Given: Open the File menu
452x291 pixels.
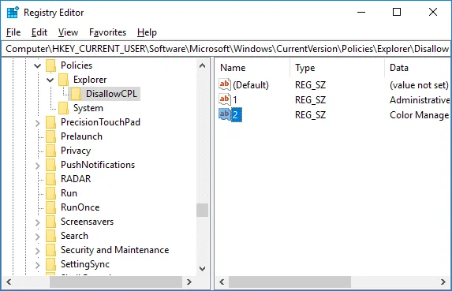Looking at the screenshot, I should 13,32.
